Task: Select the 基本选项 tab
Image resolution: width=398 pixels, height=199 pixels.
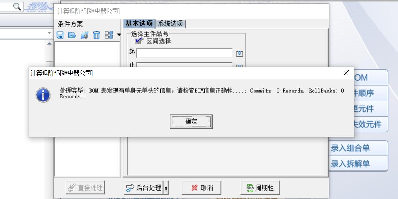Action: (x=139, y=24)
